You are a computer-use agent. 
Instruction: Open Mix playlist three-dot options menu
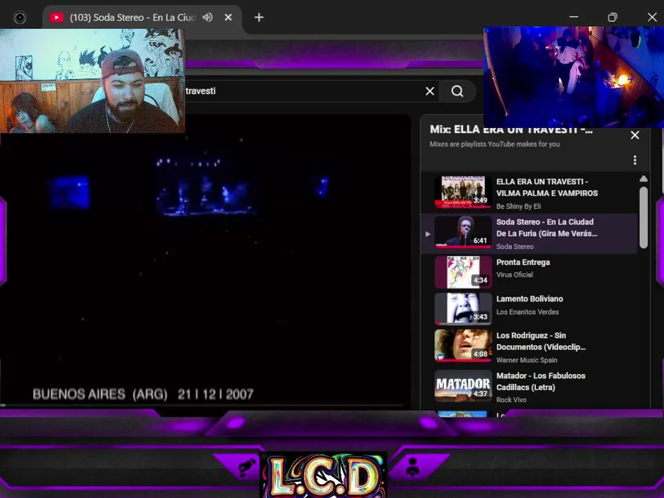click(635, 160)
